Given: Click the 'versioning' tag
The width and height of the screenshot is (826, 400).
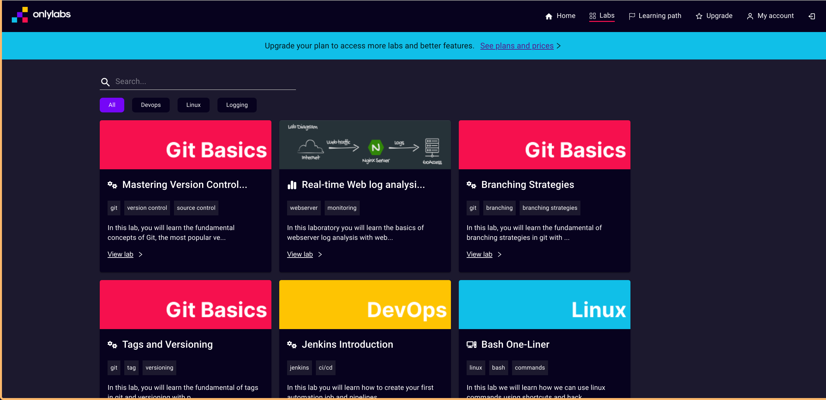Looking at the screenshot, I should click(x=159, y=368).
